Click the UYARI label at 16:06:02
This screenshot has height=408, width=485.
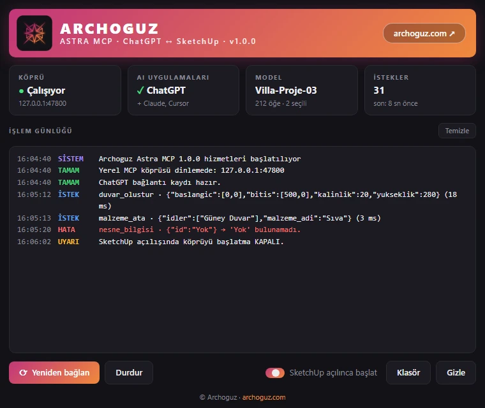(68, 242)
